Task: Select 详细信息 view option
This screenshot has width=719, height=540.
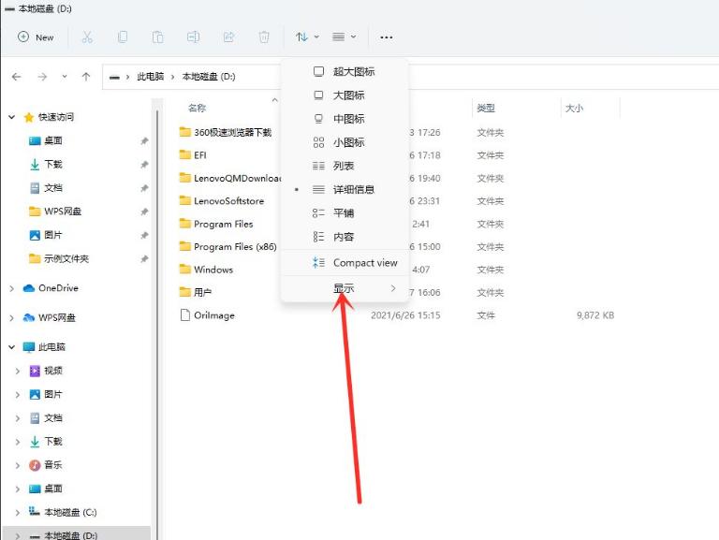Action: pyautogui.click(x=353, y=189)
